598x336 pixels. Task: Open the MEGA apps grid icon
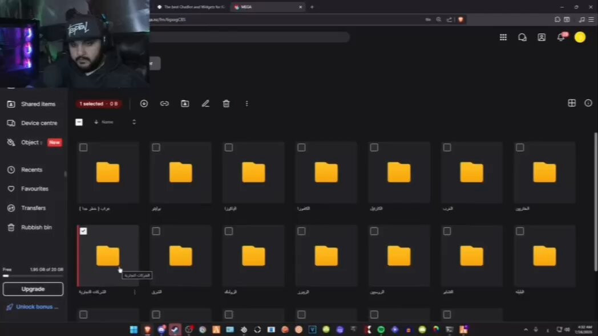click(x=503, y=37)
